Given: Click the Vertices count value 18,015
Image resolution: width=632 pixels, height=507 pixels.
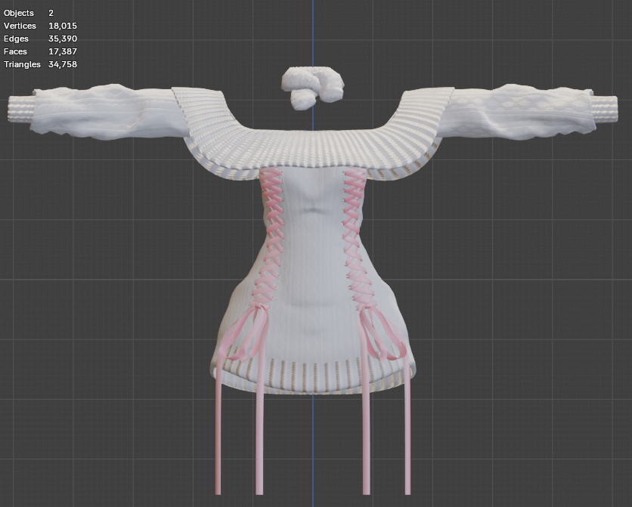Looking at the screenshot, I should tap(63, 26).
